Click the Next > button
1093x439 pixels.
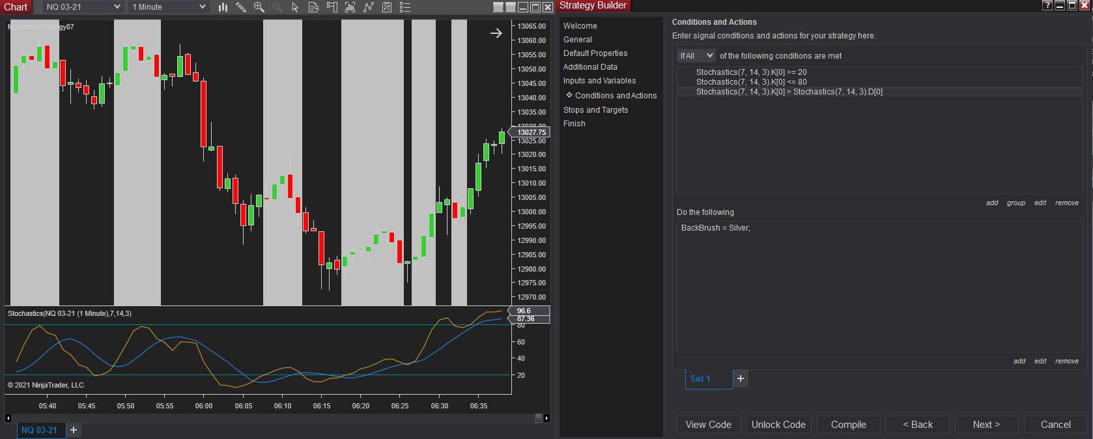(x=986, y=425)
